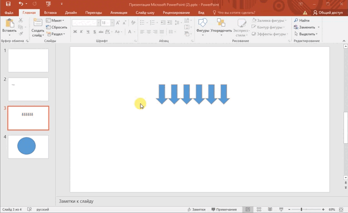Click the Общий доступ share button
Screen dimensions: 348x213
(328, 13)
